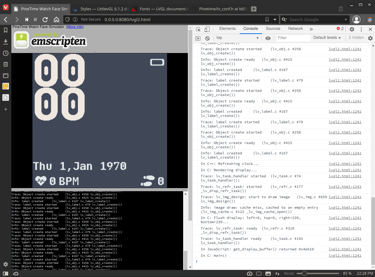Expand the Default levels dropdown
This screenshot has height=277, width=375.
tap(327, 38)
